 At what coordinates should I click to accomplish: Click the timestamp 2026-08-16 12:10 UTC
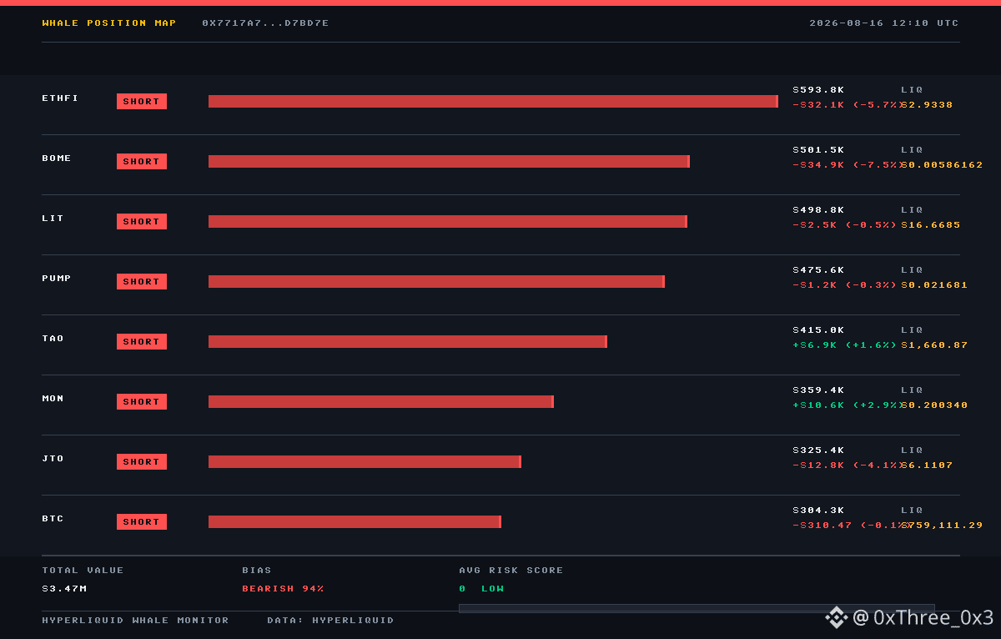(884, 23)
